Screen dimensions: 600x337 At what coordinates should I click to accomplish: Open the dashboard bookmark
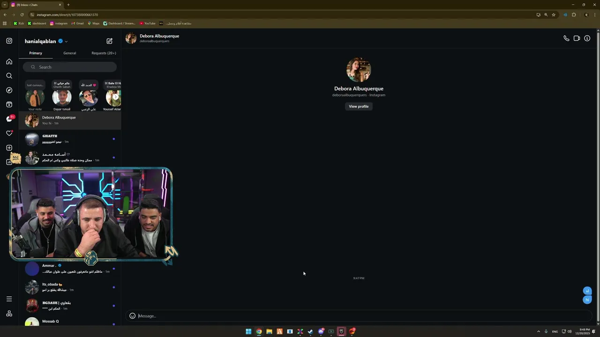tap(37, 23)
